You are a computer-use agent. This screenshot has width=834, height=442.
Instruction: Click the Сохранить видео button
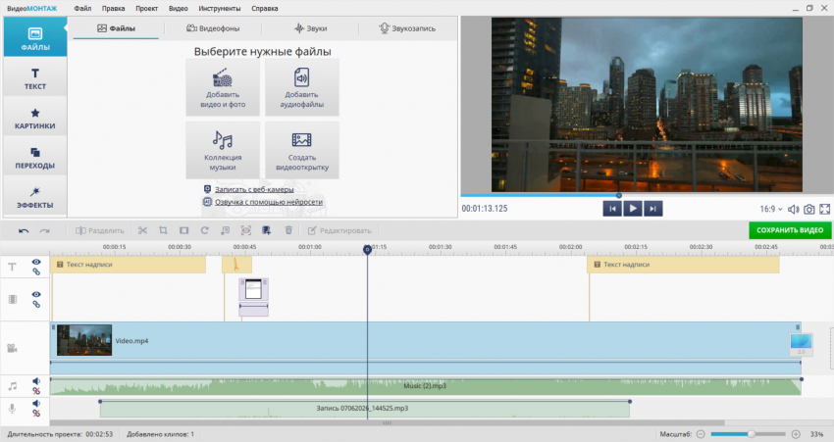pyautogui.click(x=790, y=230)
